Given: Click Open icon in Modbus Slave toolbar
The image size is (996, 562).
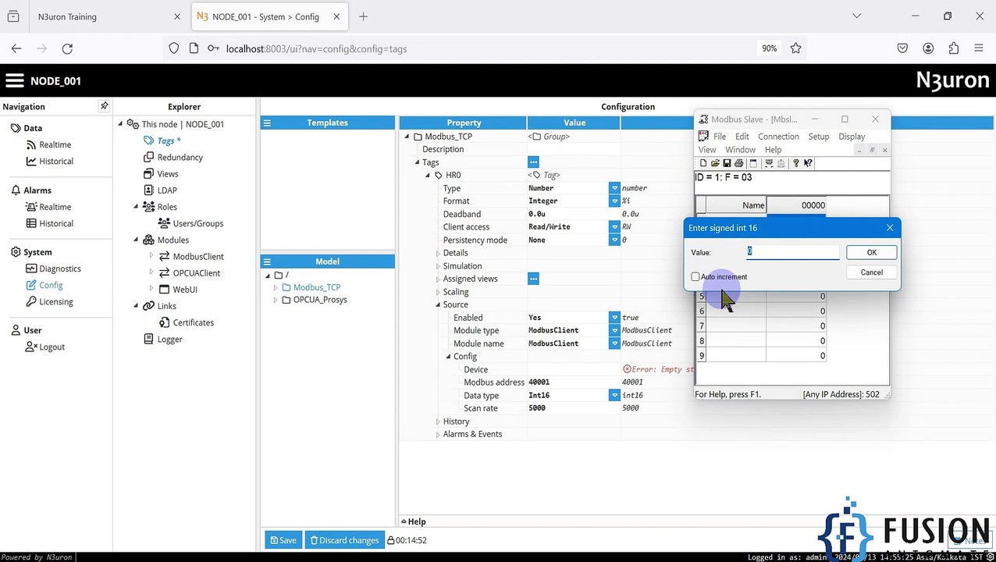Looking at the screenshot, I should tap(714, 163).
